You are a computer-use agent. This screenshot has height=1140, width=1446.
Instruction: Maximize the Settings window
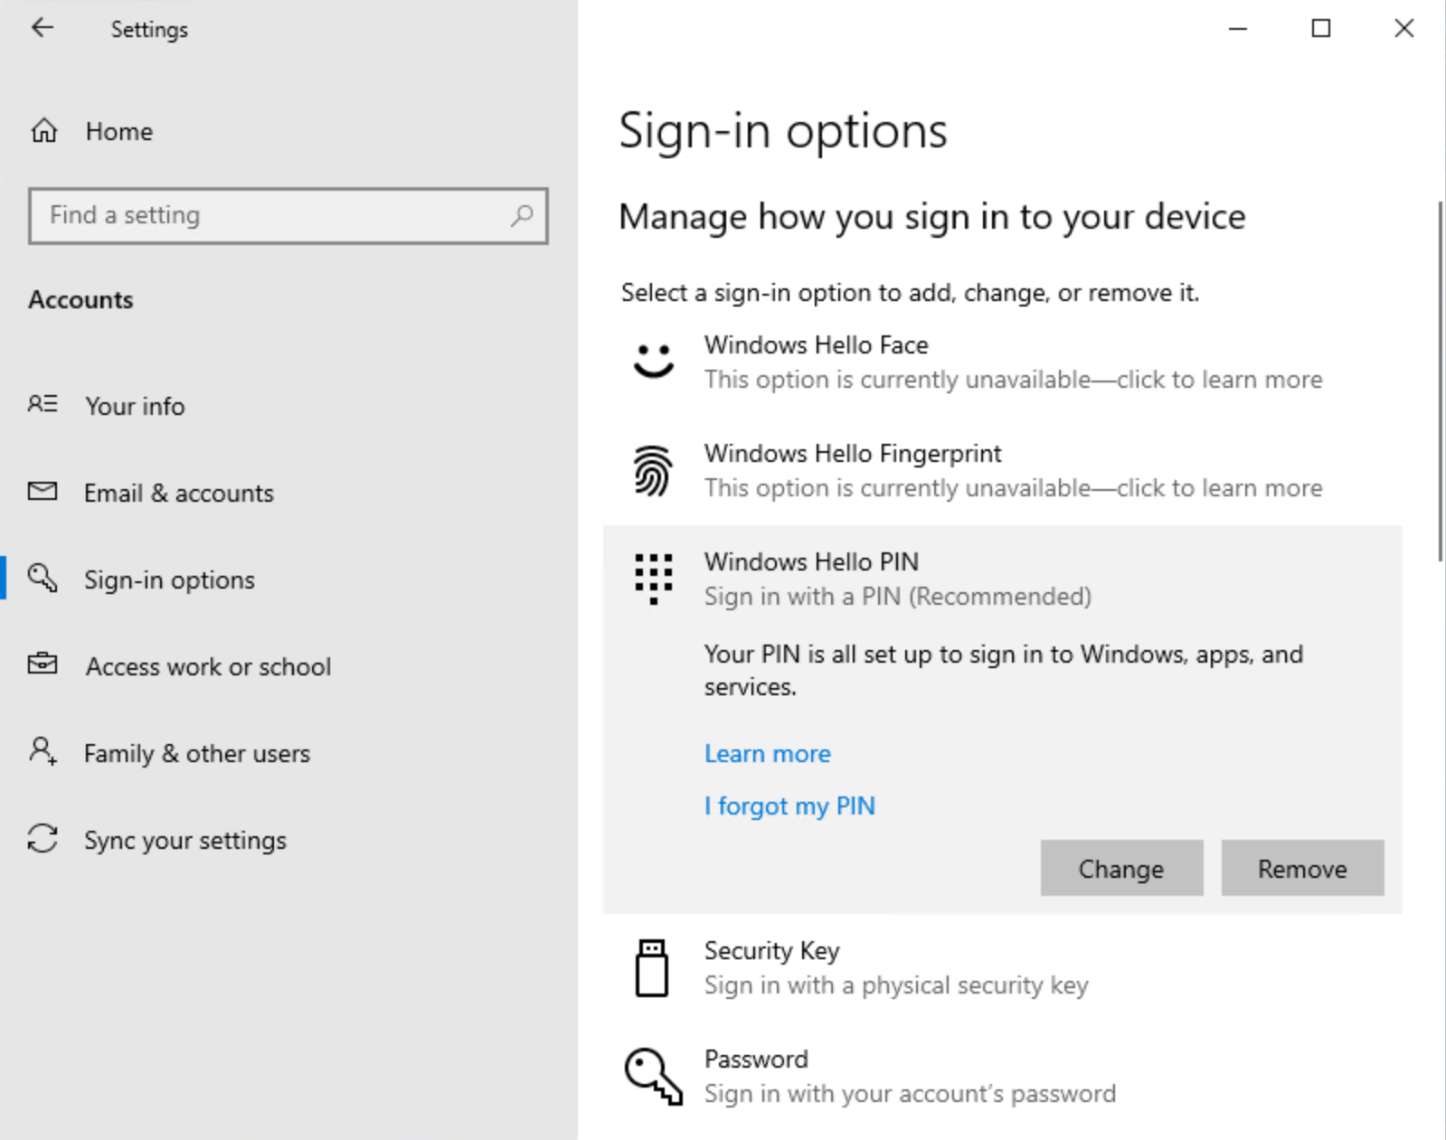pos(1320,28)
